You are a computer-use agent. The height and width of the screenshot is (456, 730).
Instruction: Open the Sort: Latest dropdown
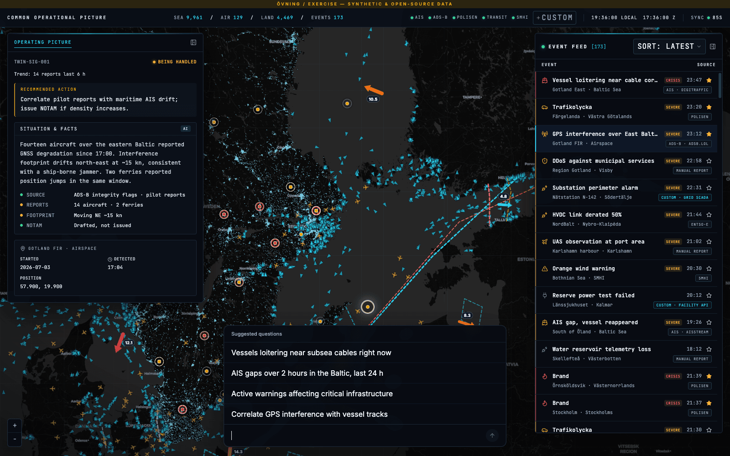click(669, 47)
